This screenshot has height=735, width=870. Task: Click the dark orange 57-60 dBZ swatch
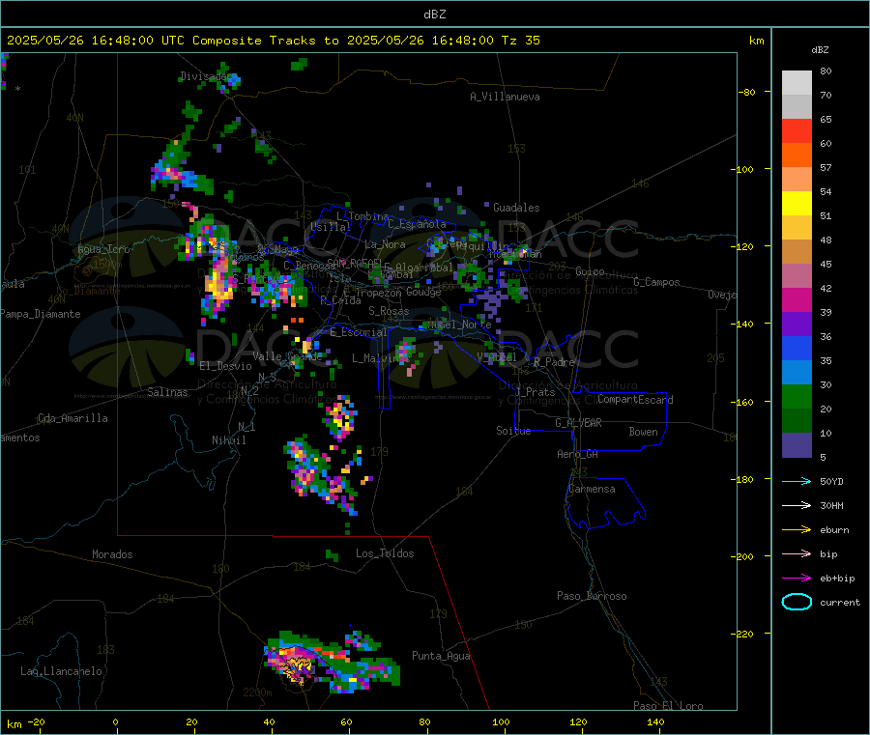click(797, 155)
